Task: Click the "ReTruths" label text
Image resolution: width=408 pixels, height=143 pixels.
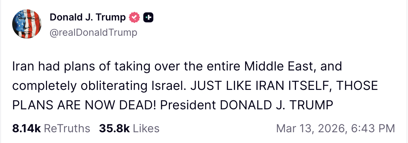Action: 67,128
